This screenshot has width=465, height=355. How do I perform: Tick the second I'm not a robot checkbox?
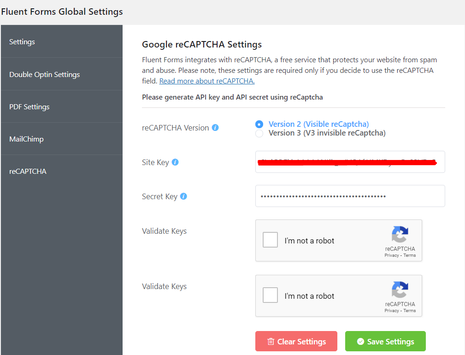pyautogui.click(x=270, y=295)
